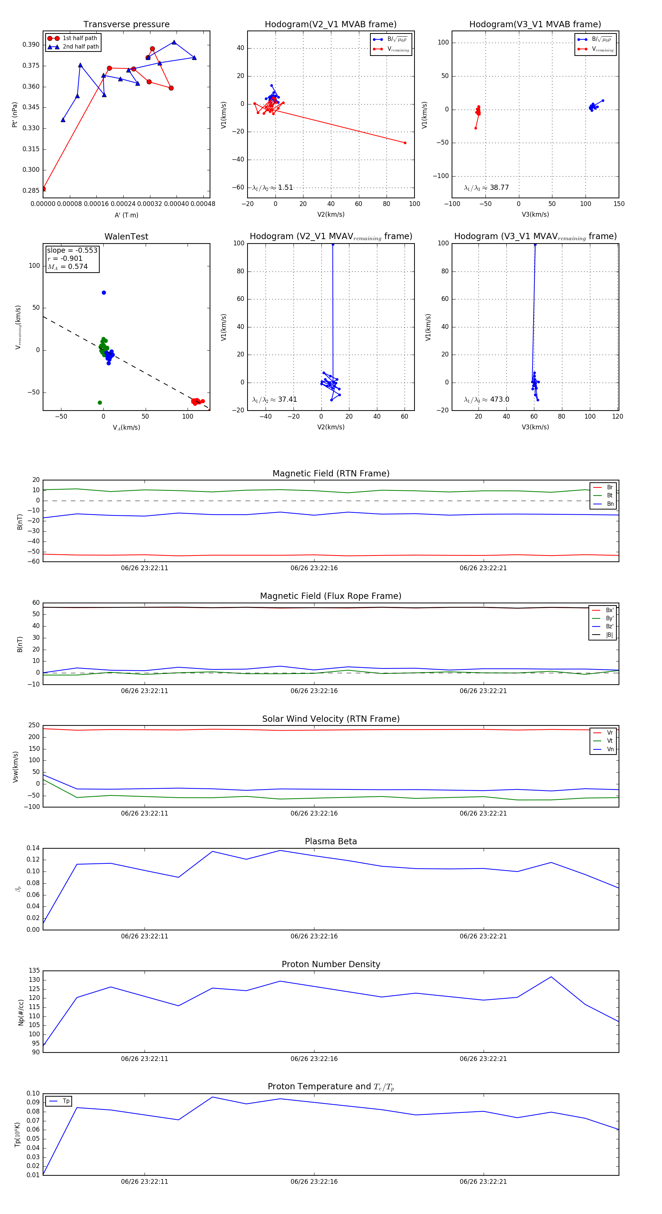This screenshot has width=662, height=1214.
Task: Click the isolated low green point in WalenTest
Action: click(x=100, y=402)
